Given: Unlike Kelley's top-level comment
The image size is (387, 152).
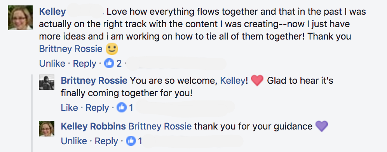Looking at the screenshot, I should [52, 64].
